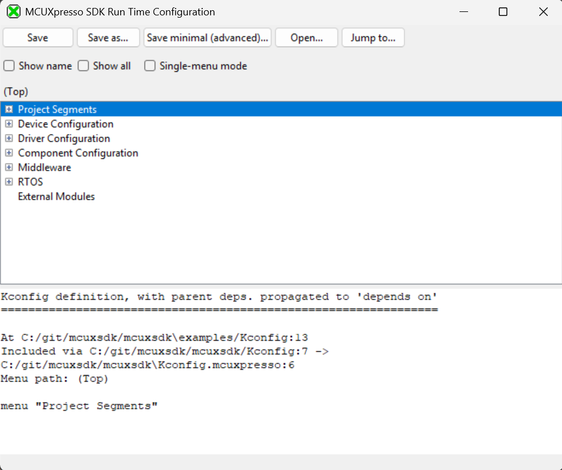Image resolution: width=562 pixels, height=470 pixels.
Task: Select the External Modules item
Action: coord(56,196)
